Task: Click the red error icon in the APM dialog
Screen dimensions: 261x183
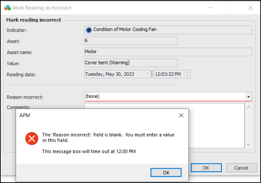Action: pos(32,138)
